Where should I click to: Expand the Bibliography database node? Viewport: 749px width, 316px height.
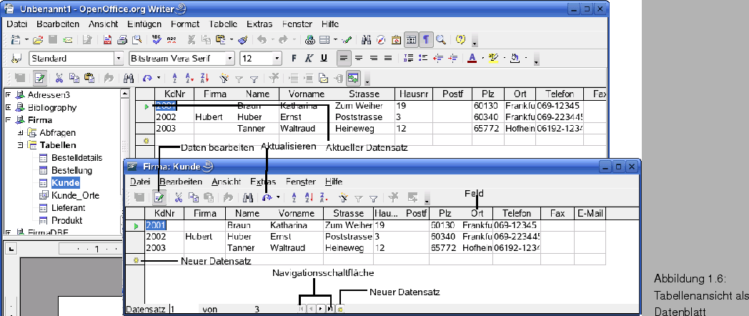(8, 107)
